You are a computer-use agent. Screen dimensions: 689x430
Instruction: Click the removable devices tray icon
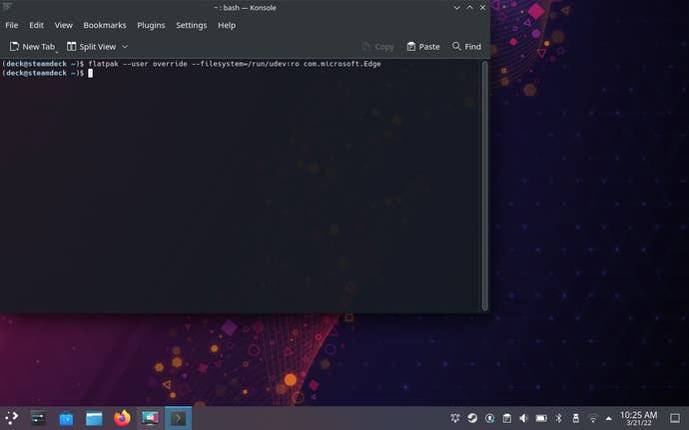coord(575,418)
